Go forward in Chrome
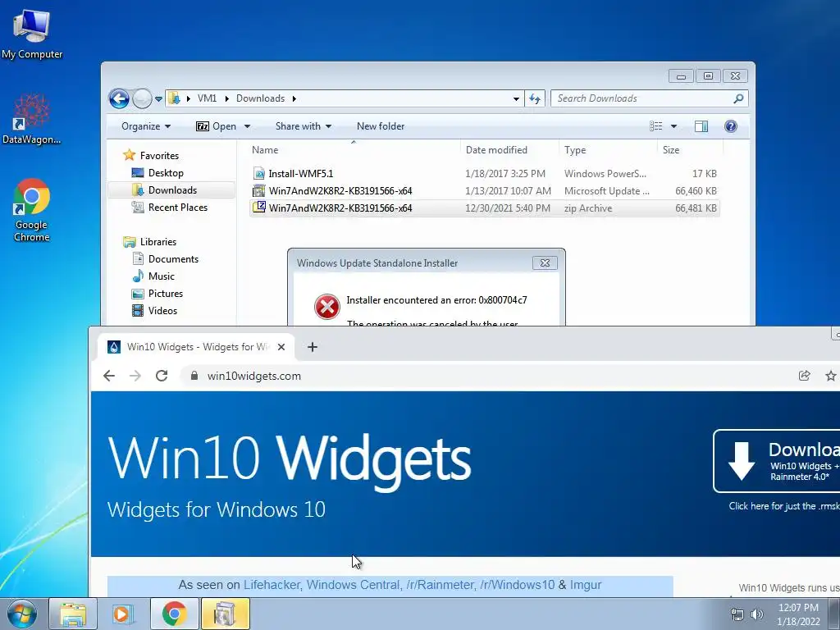Viewport: 840px width, 630px height. pyautogui.click(x=135, y=376)
